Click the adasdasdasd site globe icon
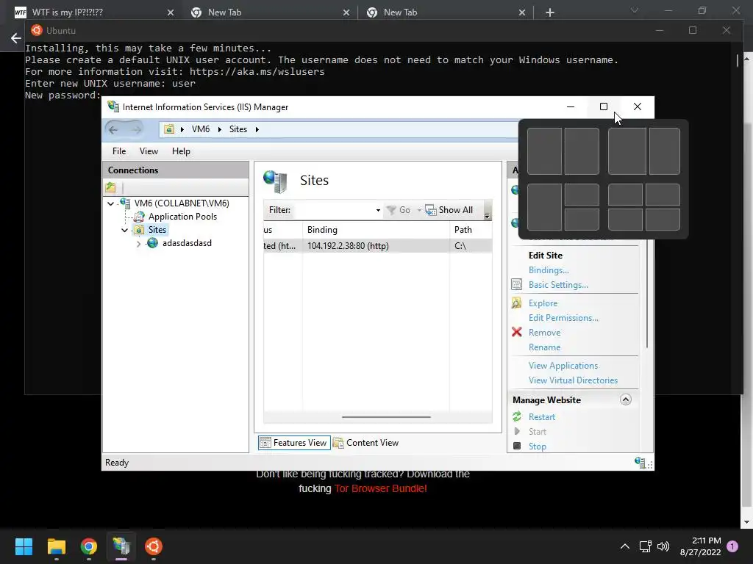The image size is (753, 564). [x=153, y=243]
